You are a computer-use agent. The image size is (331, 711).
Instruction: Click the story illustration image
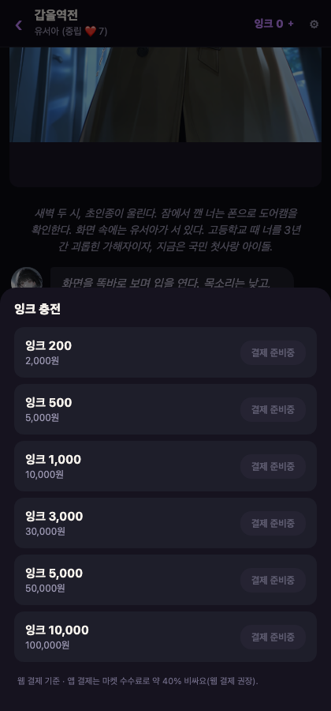pos(165,94)
